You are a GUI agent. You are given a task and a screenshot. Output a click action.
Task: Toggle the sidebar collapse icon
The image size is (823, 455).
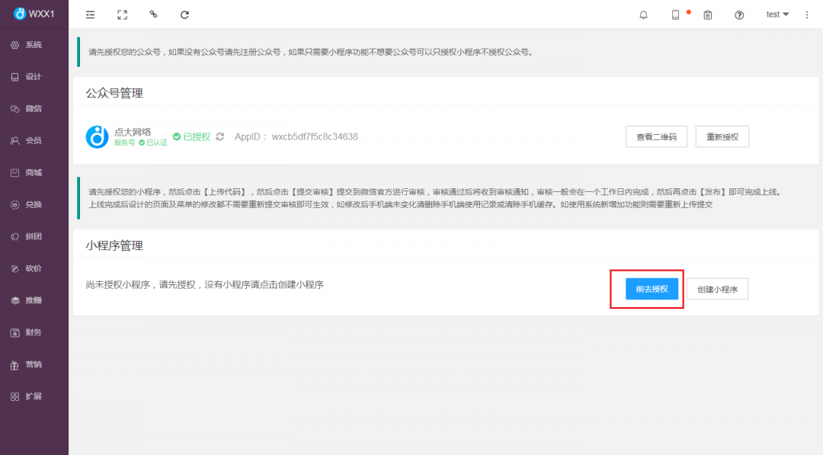point(90,14)
